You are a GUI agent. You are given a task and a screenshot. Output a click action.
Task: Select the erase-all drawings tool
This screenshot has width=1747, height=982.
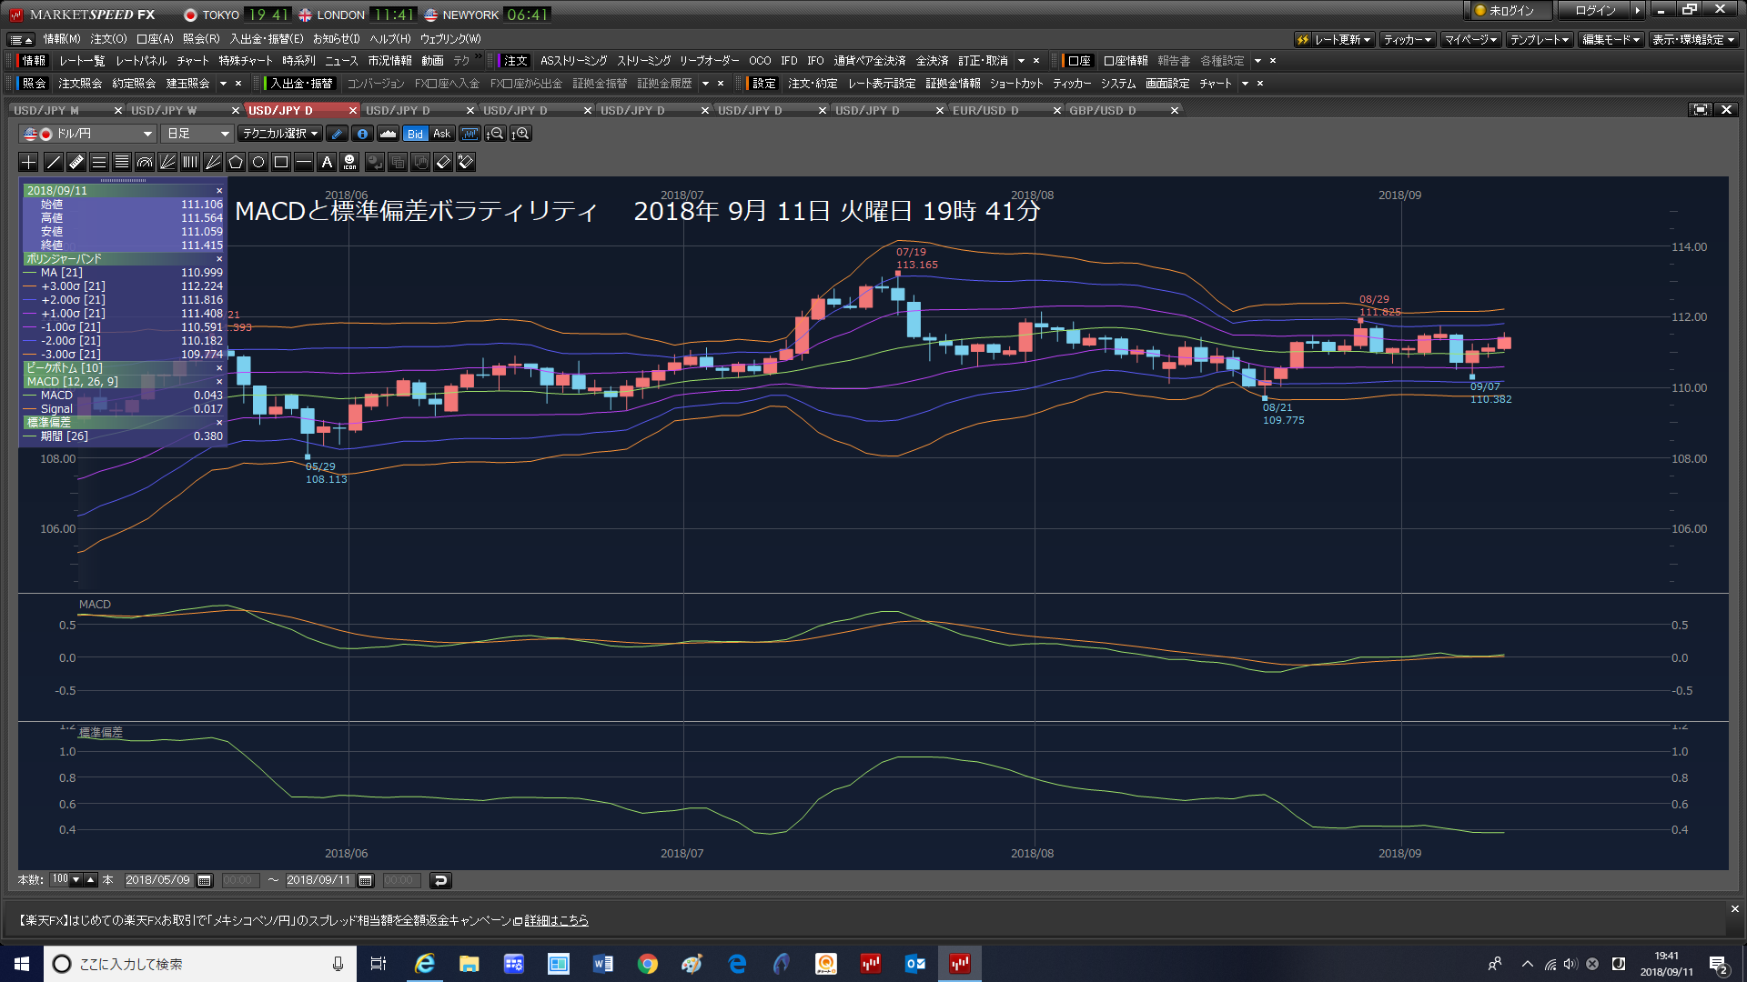(x=466, y=162)
